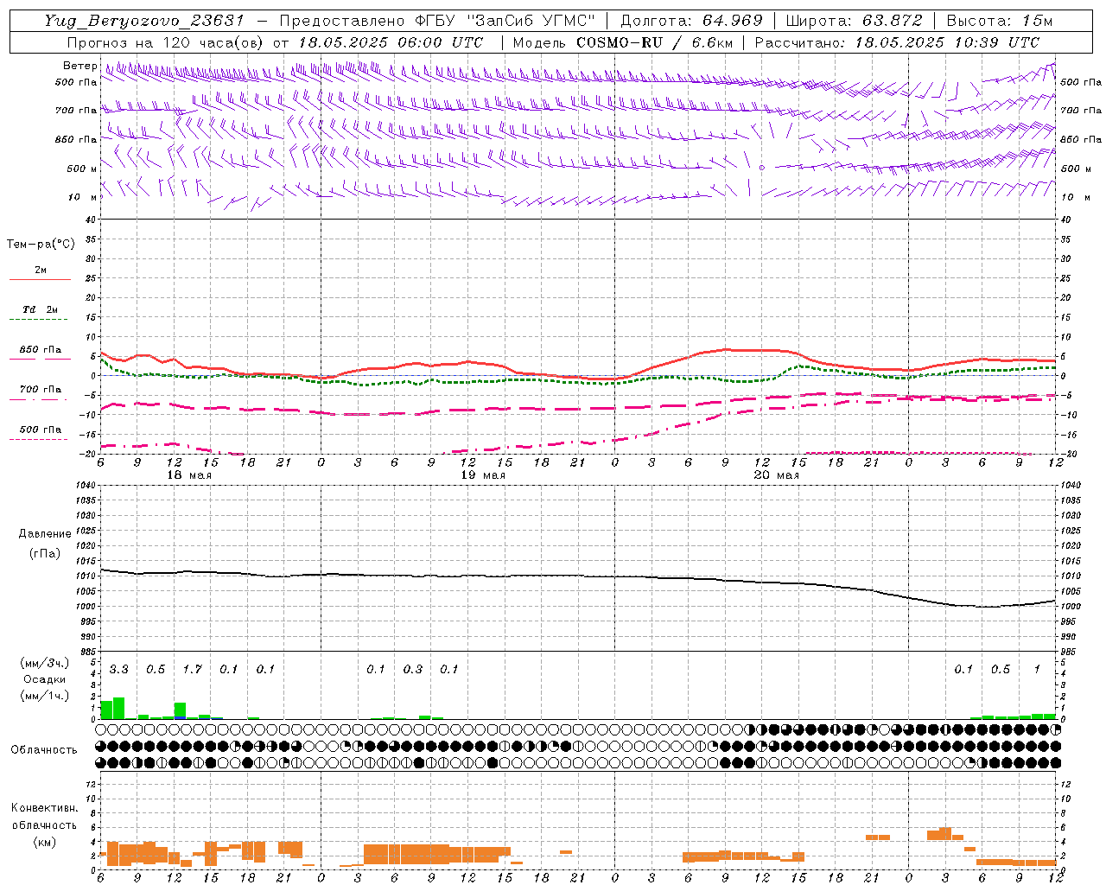Image resolution: width=1106 pixels, height=885 pixels.
Task: Click the 'Осадки' precipitation label
Action: [x=44, y=679]
